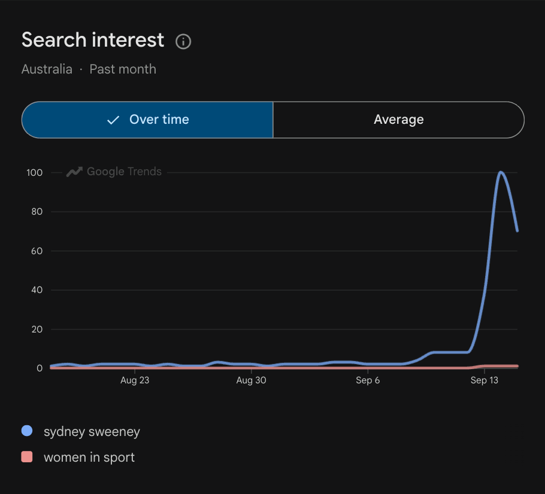Switch to the Average tab
The image size is (545, 494).
click(399, 120)
